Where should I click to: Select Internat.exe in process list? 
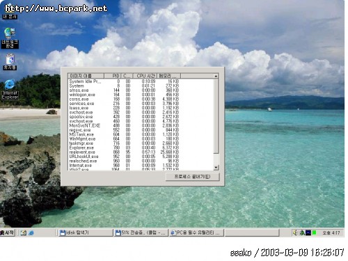[x=124, y=165]
